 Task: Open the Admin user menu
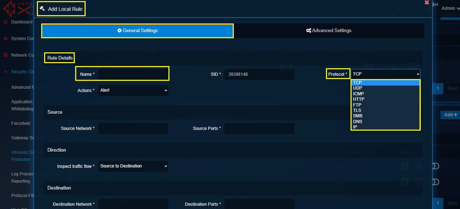[x=450, y=8]
